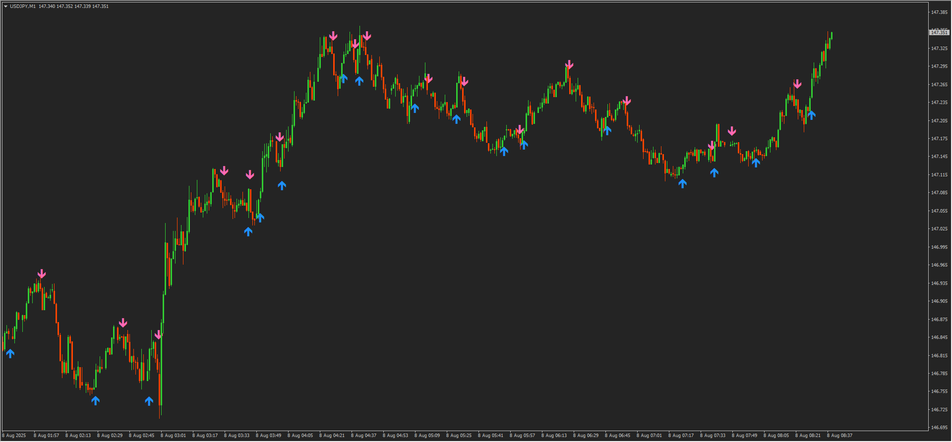Click the 8 Aug 03:33 time label
Image resolution: width=952 pixels, height=442 pixels.
237,436
